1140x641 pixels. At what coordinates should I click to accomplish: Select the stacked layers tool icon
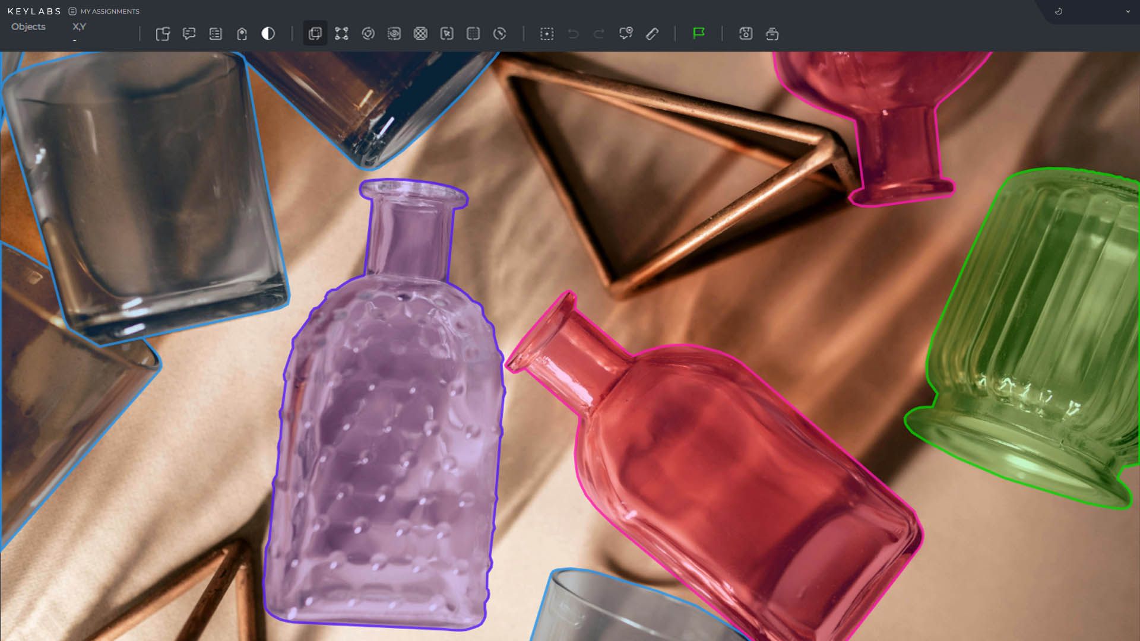(x=315, y=34)
